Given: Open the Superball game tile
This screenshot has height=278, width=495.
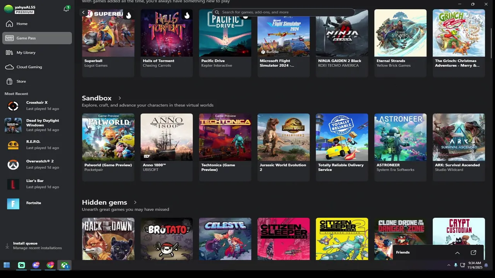Looking at the screenshot, I should [x=108, y=43].
